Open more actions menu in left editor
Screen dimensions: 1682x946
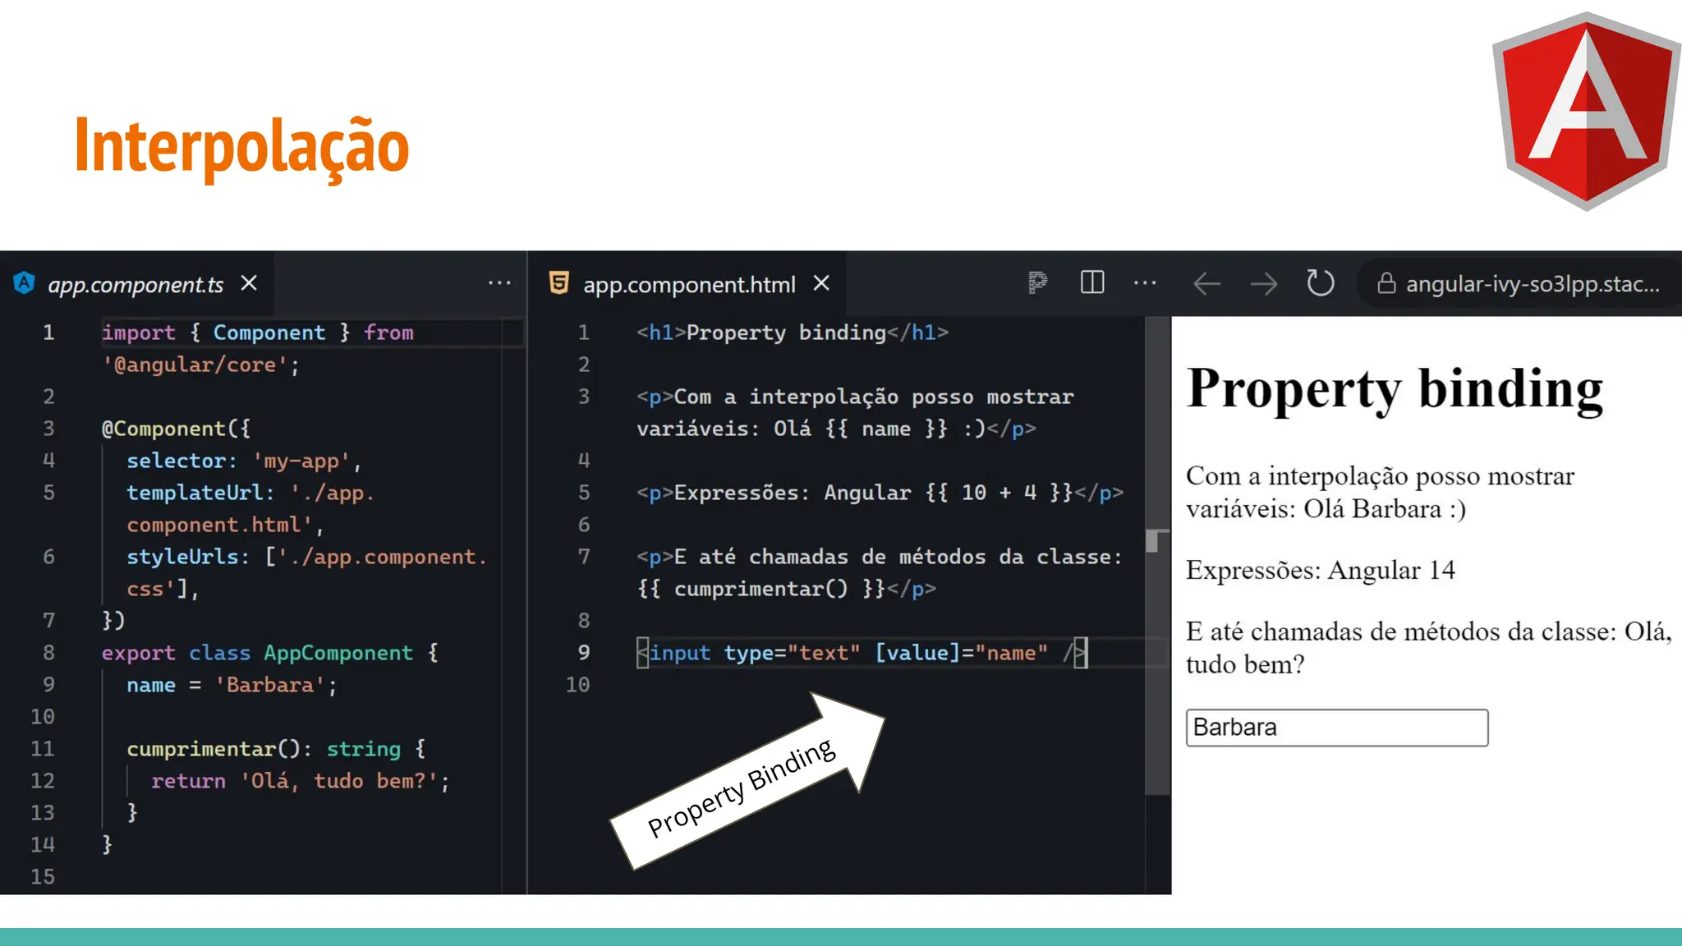(499, 283)
